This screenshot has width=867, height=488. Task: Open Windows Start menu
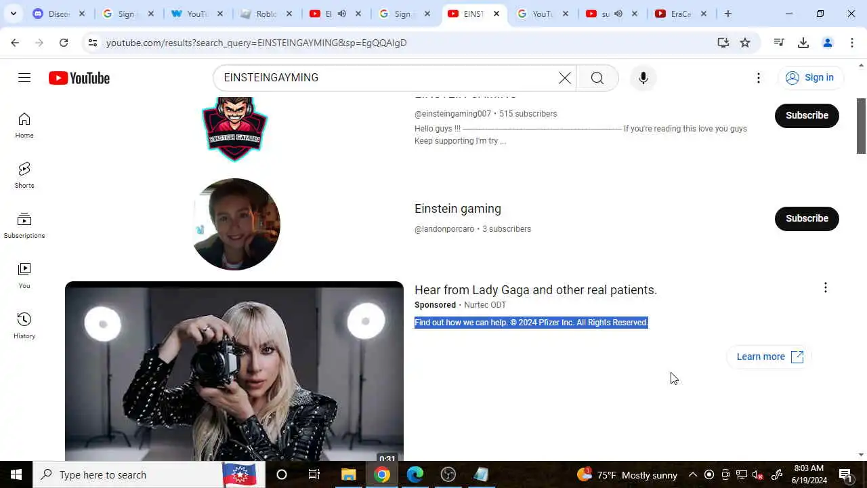pos(16,474)
